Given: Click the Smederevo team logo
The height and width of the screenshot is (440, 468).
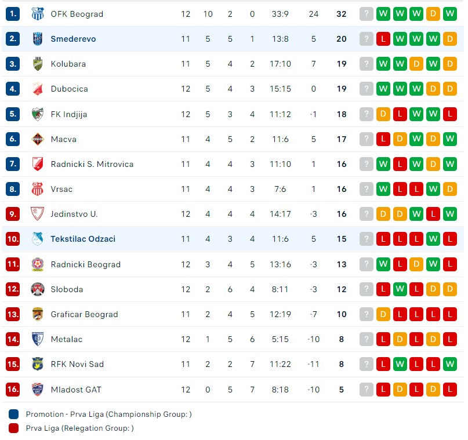Looking at the screenshot, I should coord(38,39).
